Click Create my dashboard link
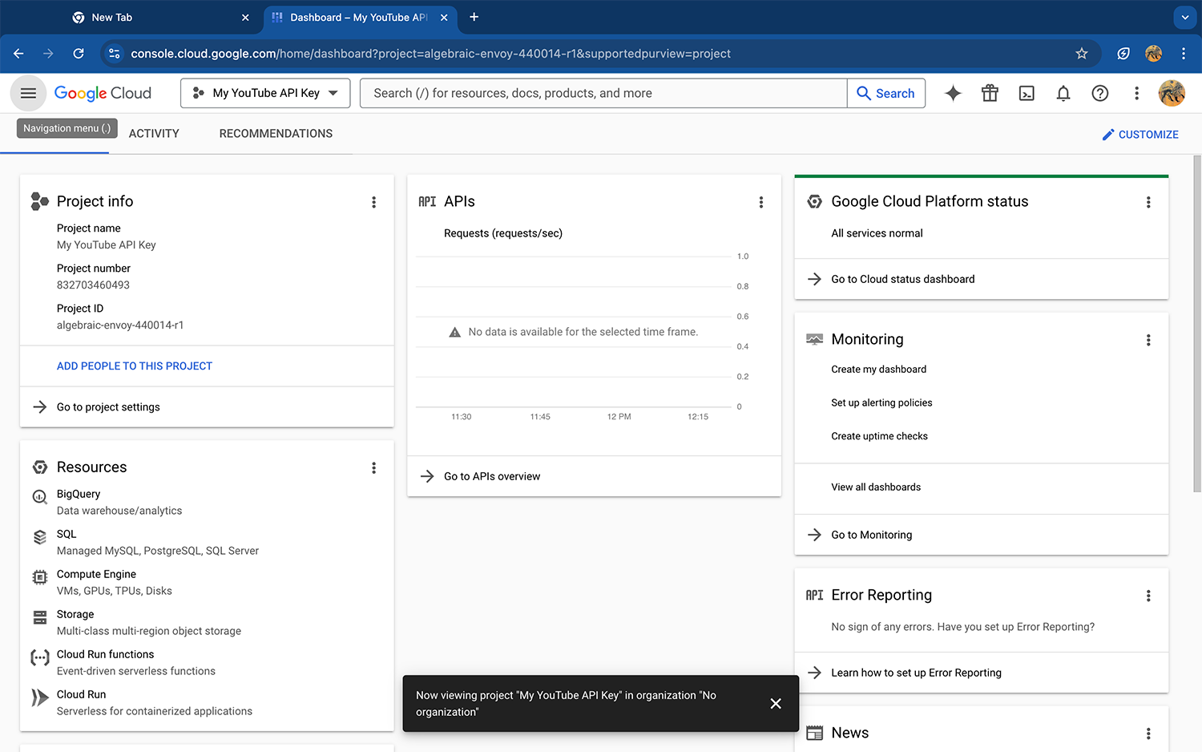Screen dimensions: 1202x752 878,370
